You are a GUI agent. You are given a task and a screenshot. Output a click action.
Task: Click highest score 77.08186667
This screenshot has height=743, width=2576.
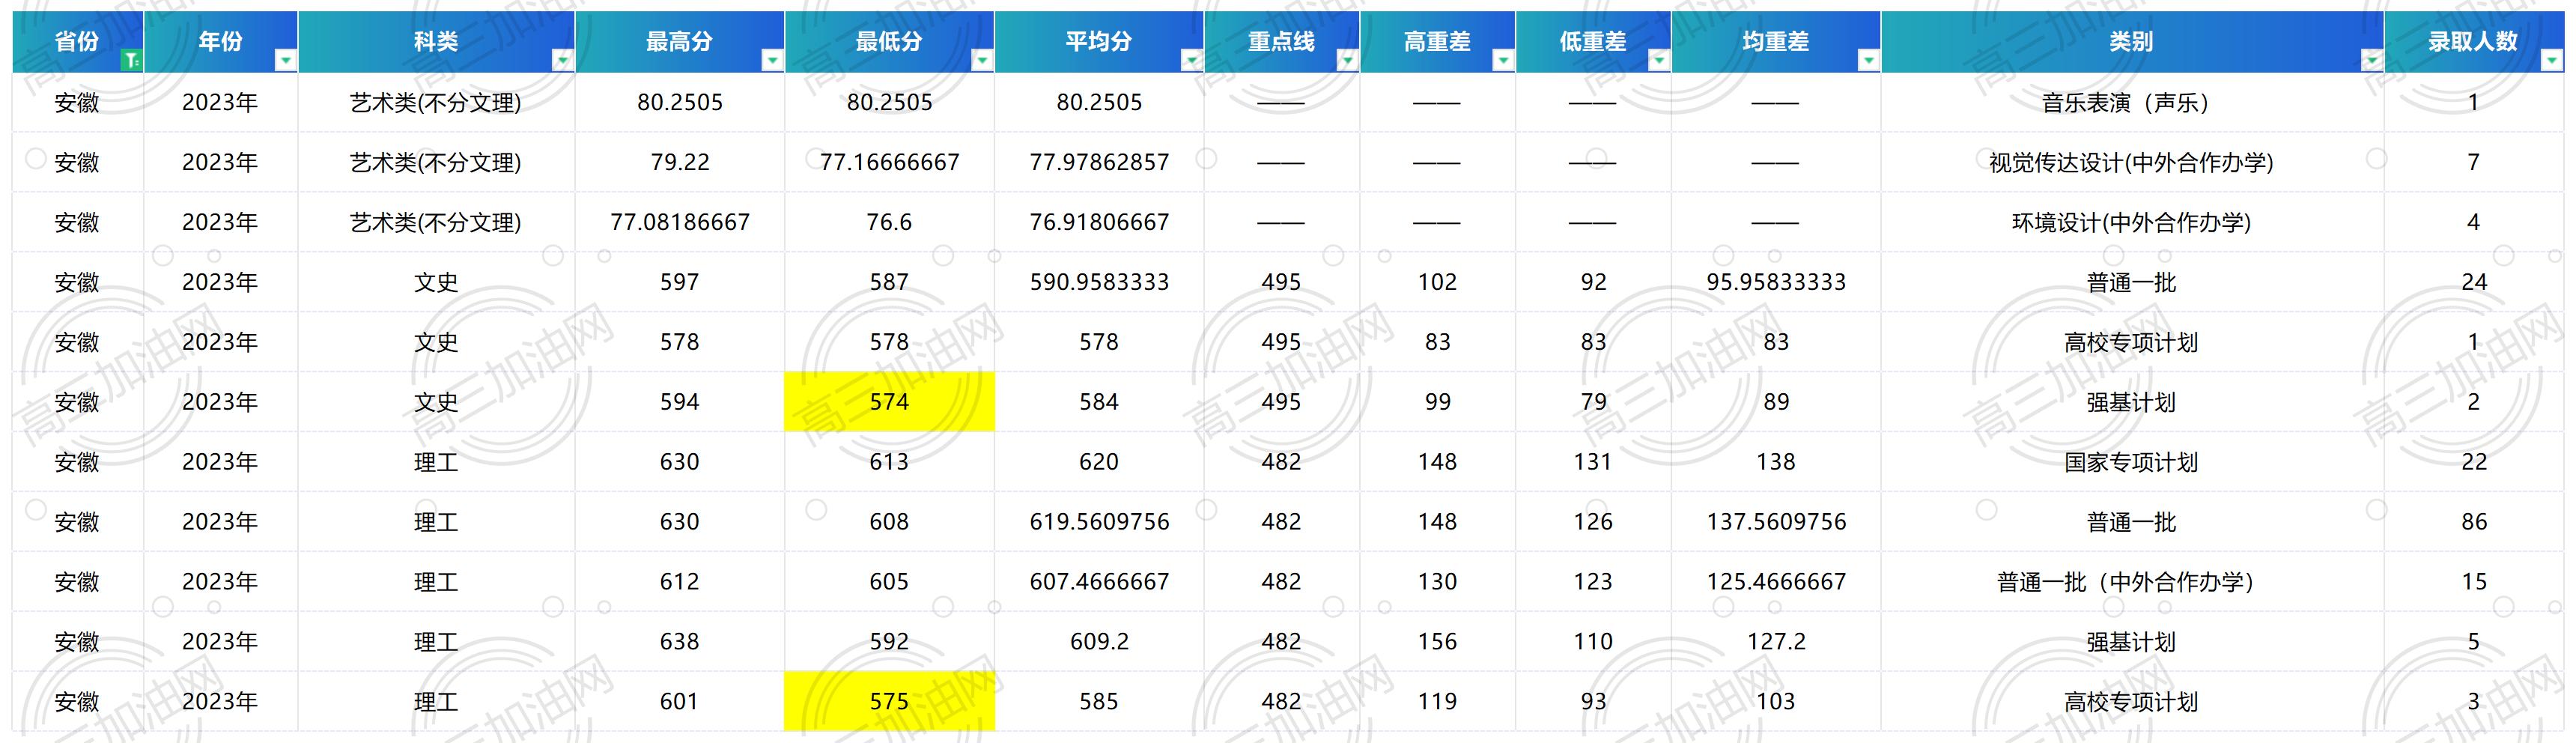click(x=680, y=222)
